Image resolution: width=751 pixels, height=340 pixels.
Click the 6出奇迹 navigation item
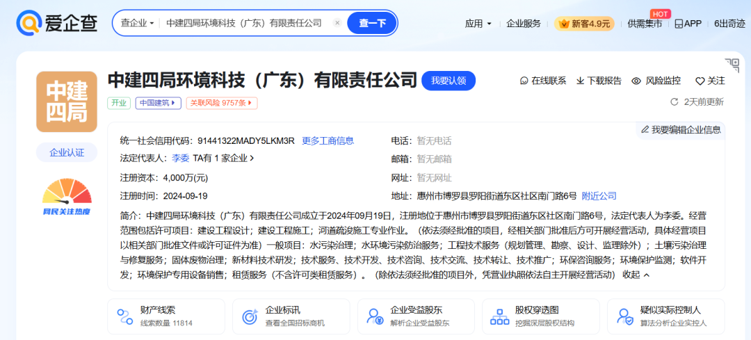pyautogui.click(x=729, y=24)
